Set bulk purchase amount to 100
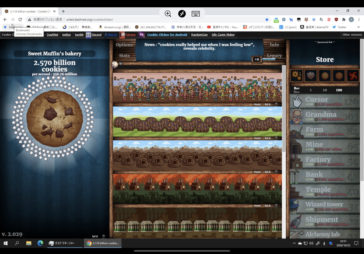 pos(339,90)
